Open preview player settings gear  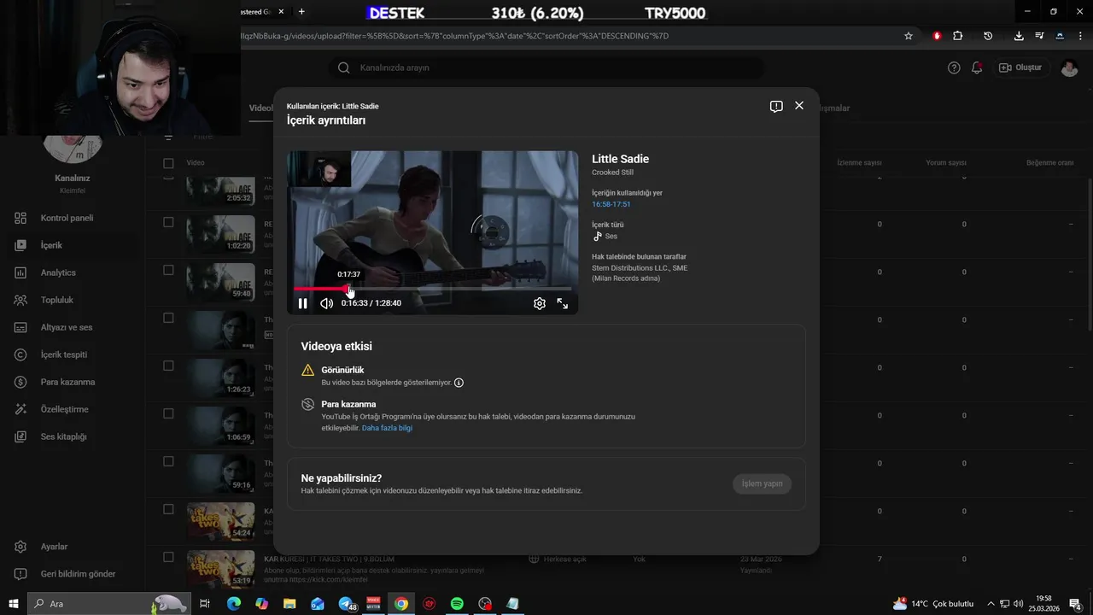(x=540, y=303)
